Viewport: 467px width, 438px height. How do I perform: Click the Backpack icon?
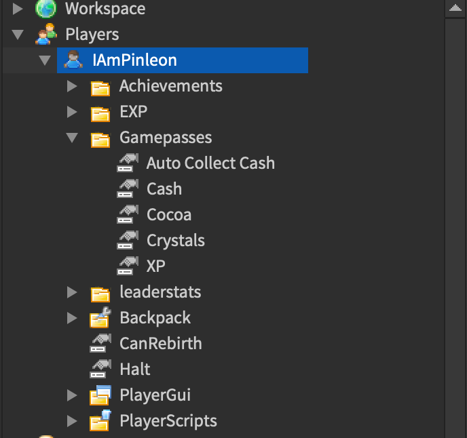100,317
